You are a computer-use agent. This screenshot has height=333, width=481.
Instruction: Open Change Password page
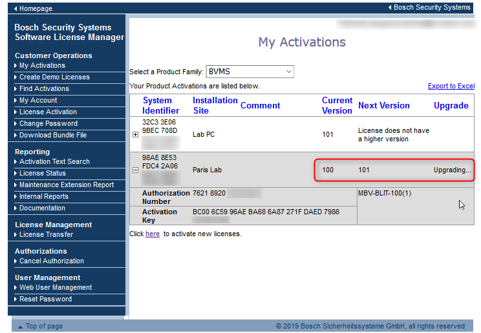click(48, 123)
